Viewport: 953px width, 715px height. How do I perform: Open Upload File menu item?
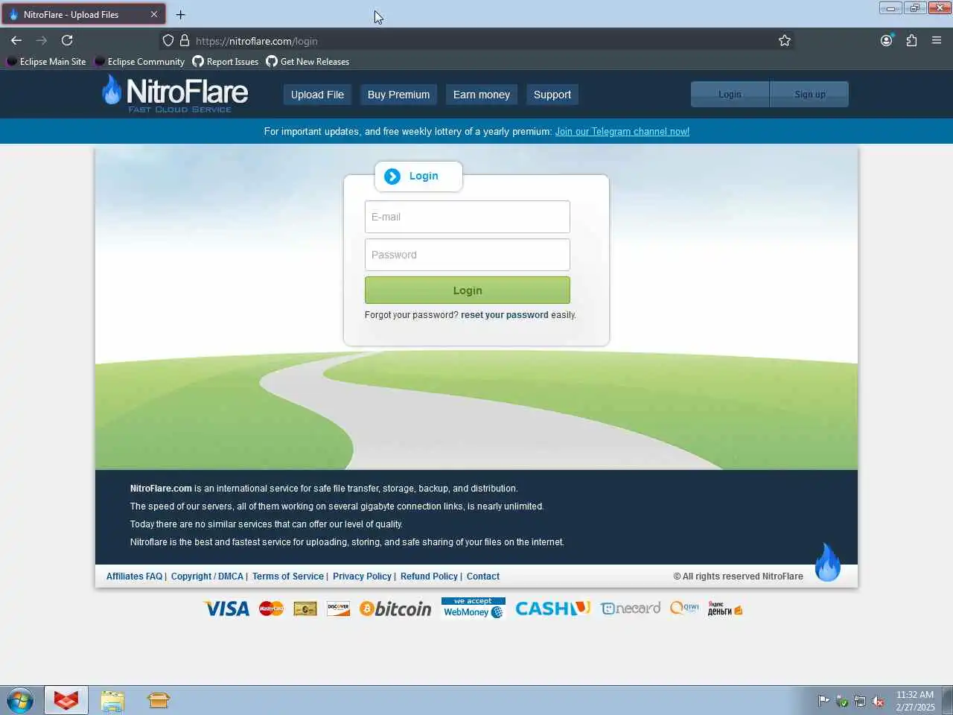(x=317, y=95)
